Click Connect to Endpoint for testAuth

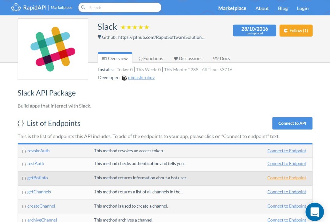point(287,164)
